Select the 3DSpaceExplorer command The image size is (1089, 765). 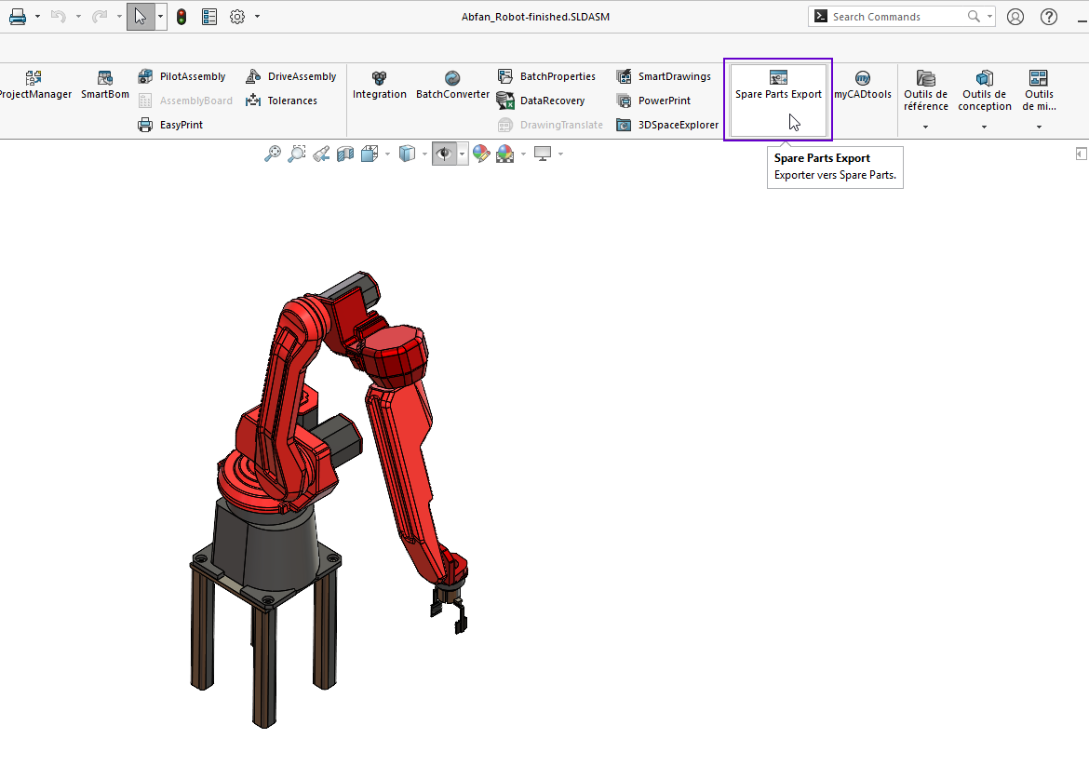click(x=667, y=125)
